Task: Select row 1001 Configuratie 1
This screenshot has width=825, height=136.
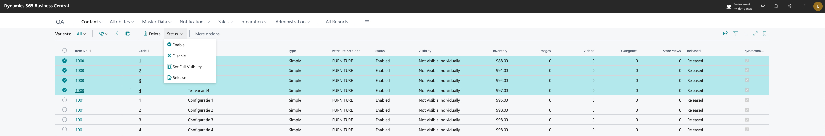Action: point(64,100)
